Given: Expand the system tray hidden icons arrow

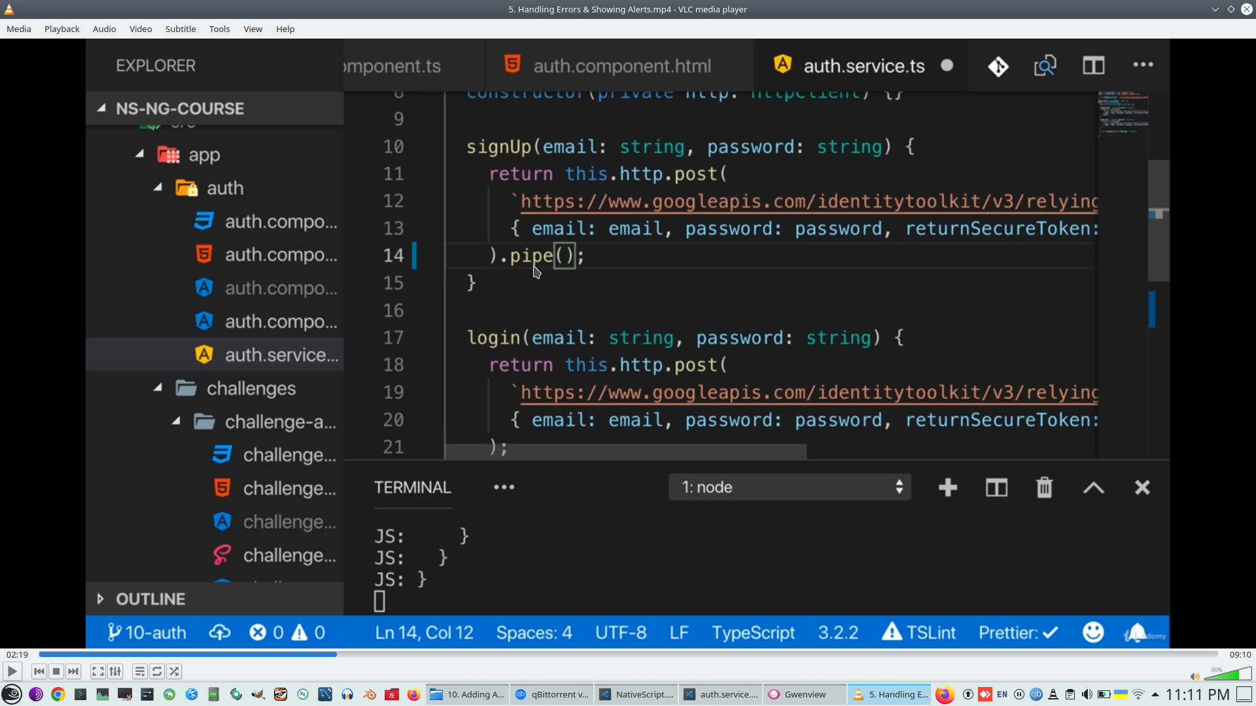Looking at the screenshot, I should 1155,694.
